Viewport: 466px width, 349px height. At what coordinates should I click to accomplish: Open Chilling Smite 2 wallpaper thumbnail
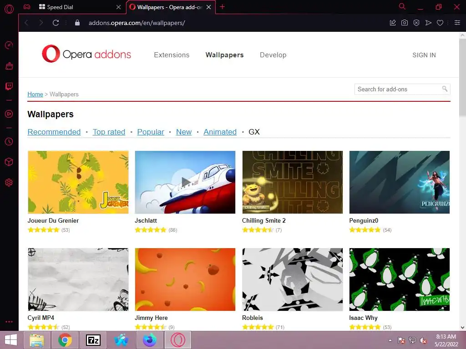click(x=293, y=182)
